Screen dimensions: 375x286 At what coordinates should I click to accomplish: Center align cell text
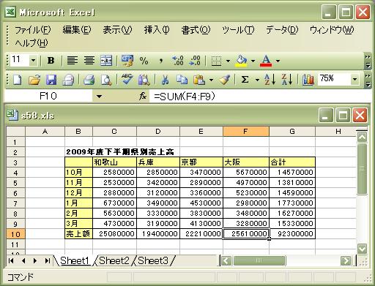pos(89,60)
